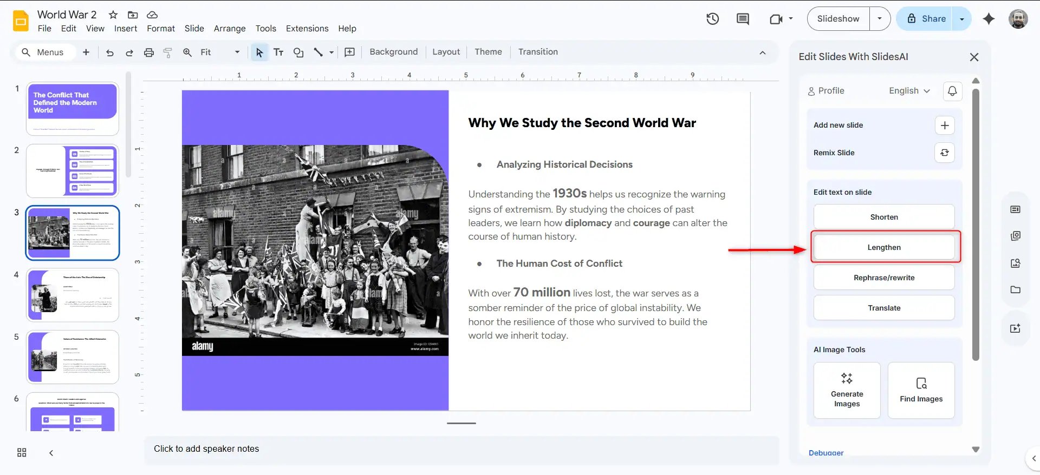The height and width of the screenshot is (475, 1040).
Task: Expand the side panel chevron
Action: pyautogui.click(x=1033, y=458)
